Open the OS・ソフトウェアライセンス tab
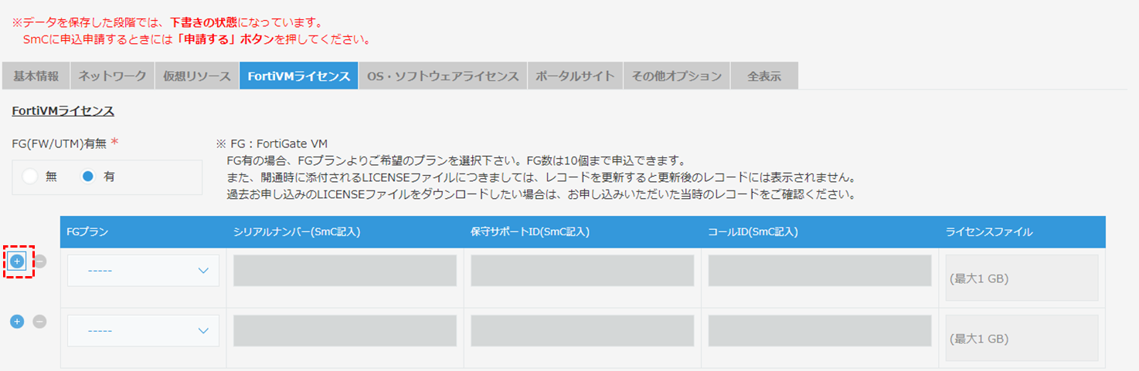This screenshot has width=1139, height=371. click(x=443, y=76)
